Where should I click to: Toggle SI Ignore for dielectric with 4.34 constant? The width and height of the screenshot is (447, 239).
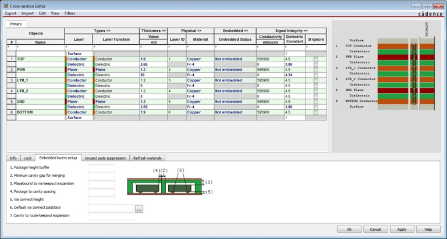pyautogui.click(x=315, y=75)
